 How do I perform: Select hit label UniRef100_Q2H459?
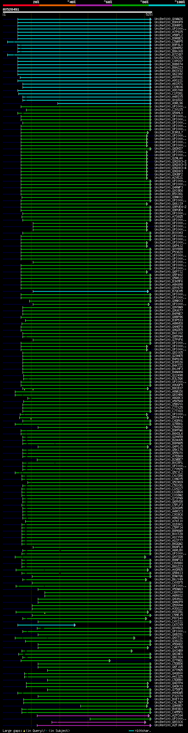tap(169, 437)
